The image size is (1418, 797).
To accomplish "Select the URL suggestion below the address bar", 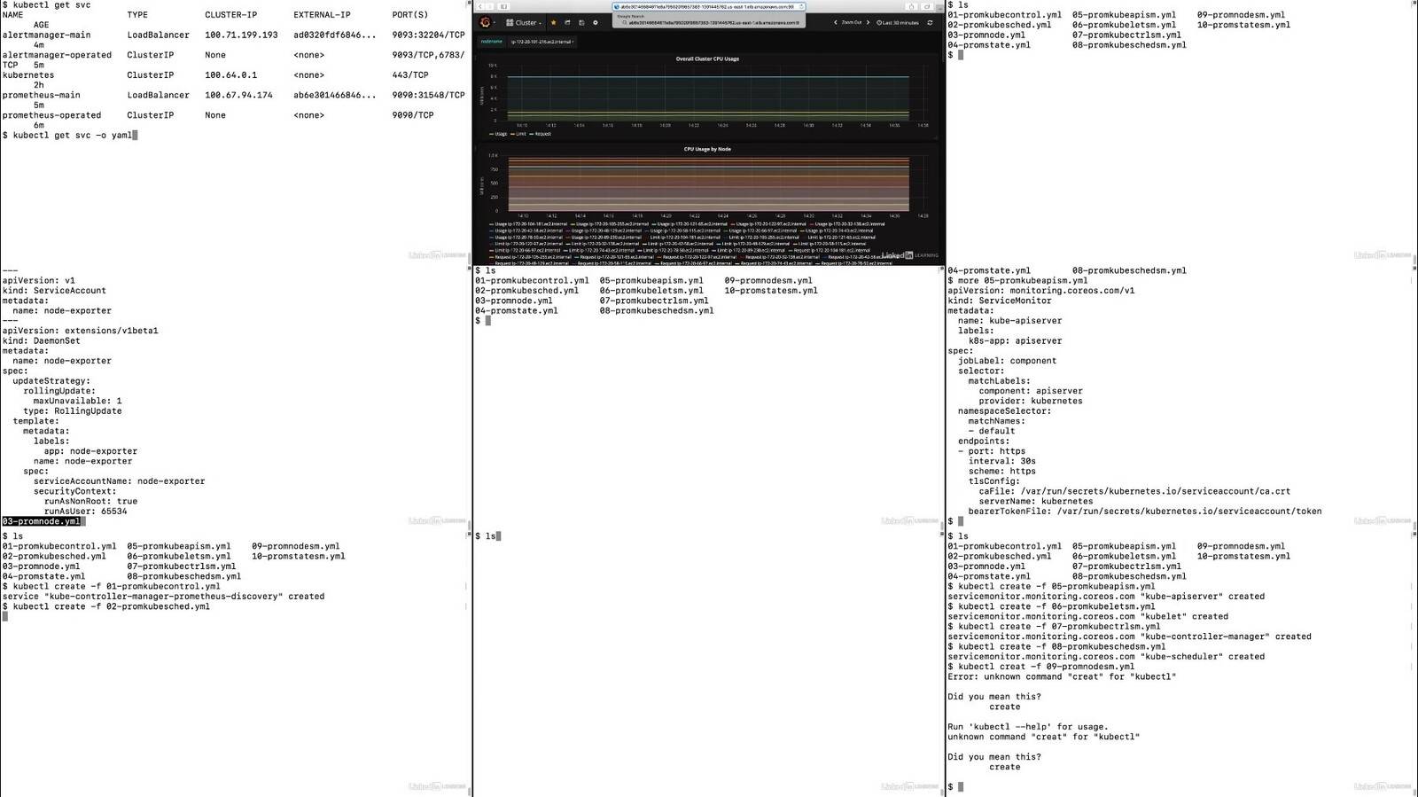I will [x=709, y=22].
